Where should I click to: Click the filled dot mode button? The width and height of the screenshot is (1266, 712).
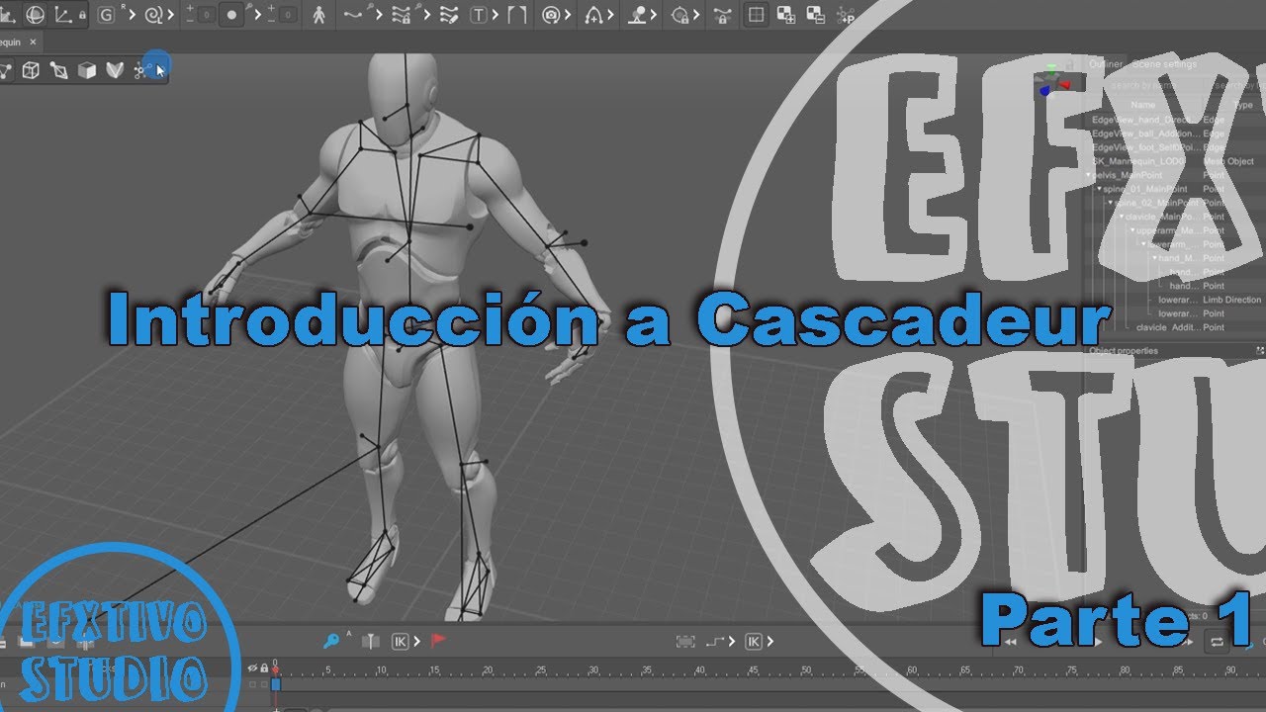coord(231,15)
